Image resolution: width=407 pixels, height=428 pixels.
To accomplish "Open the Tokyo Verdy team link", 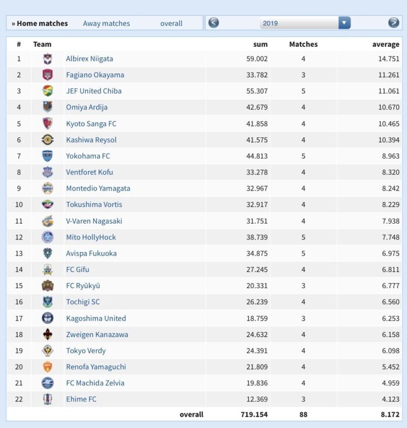I will [85, 351].
